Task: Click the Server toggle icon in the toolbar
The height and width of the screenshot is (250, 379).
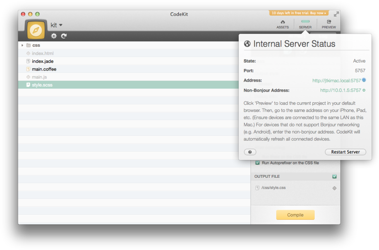Action: (305, 22)
